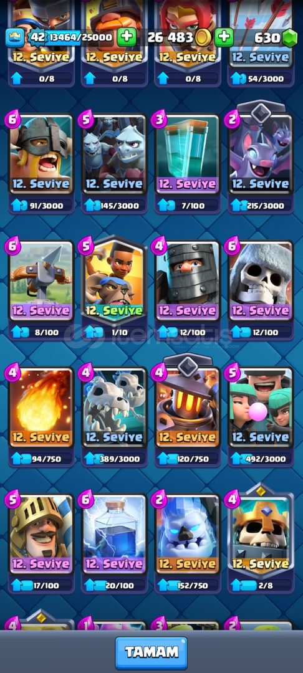This screenshot has width=303, height=673.
Task: Select the Giant Skeleton card
Action: 261,281
